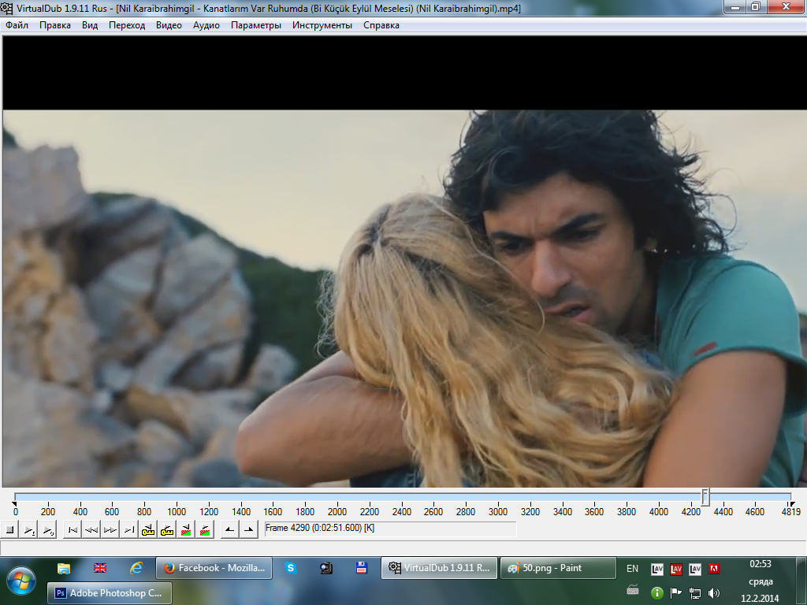Step backward one frame
The height and width of the screenshot is (605, 807).
[91, 530]
